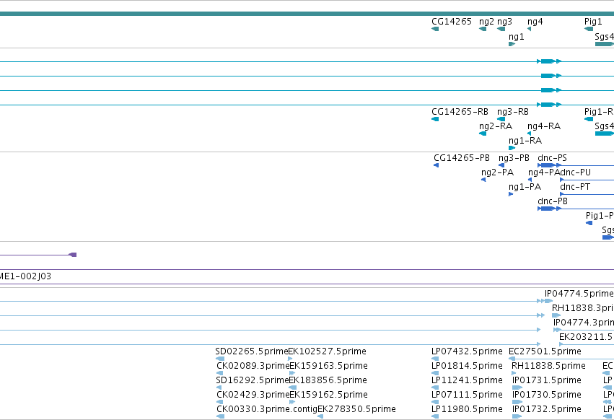Viewport: 614px width, 420px height.
Task: Click the IP04774.3prime EST label
Action: [584, 323]
